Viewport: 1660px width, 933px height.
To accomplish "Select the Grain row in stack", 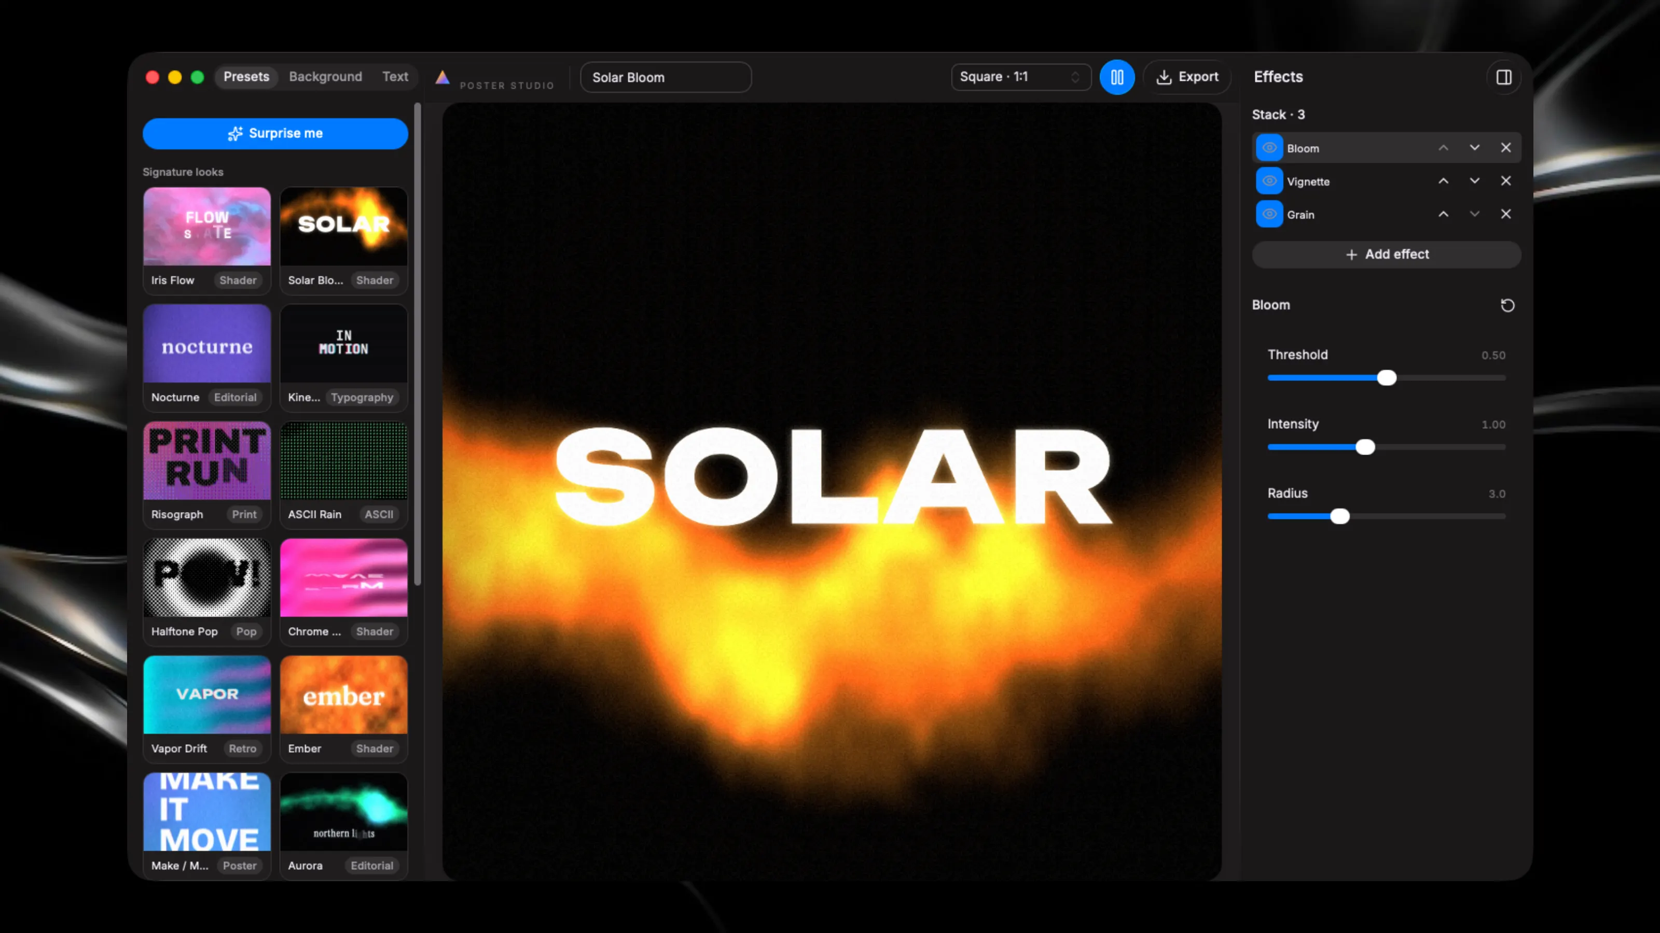I will point(1386,215).
